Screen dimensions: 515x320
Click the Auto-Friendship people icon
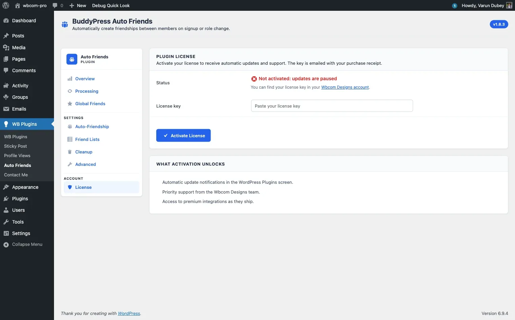click(x=70, y=127)
